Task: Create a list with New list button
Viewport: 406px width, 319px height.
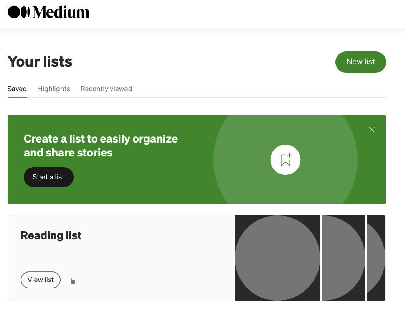Action: 360,62
